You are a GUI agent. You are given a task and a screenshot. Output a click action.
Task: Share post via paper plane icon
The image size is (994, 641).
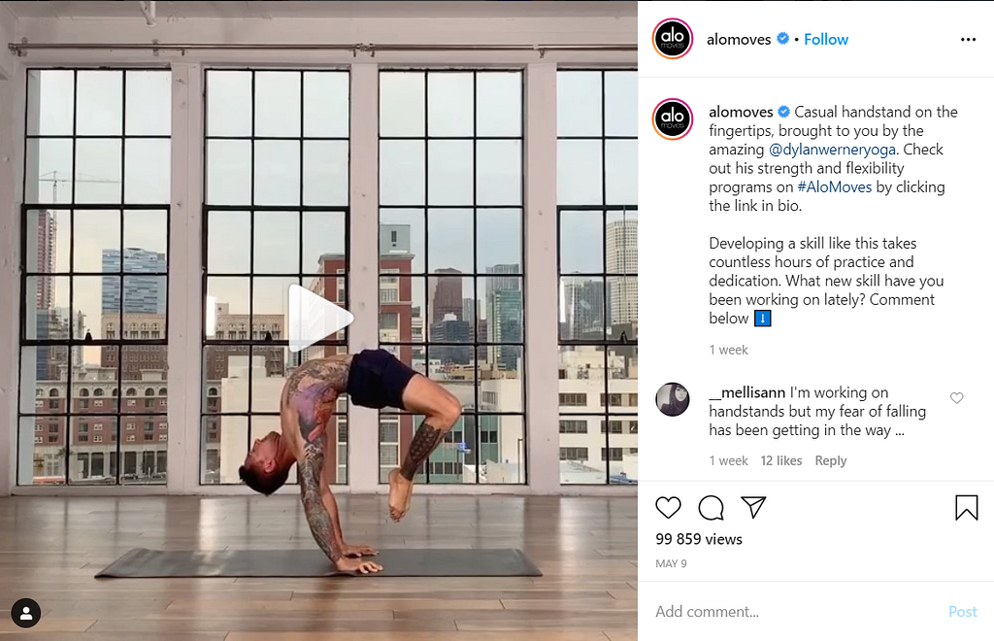(753, 507)
